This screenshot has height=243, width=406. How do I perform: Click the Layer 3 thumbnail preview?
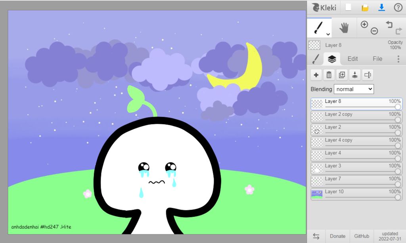[x=317, y=168]
